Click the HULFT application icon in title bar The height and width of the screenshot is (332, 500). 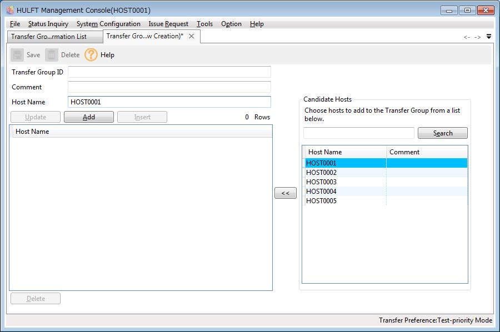[x=11, y=10]
